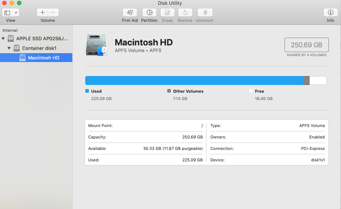Collapse the Container disk1 disclosure triangle
This screenshot has height=209, width=341.
[9, 48]
